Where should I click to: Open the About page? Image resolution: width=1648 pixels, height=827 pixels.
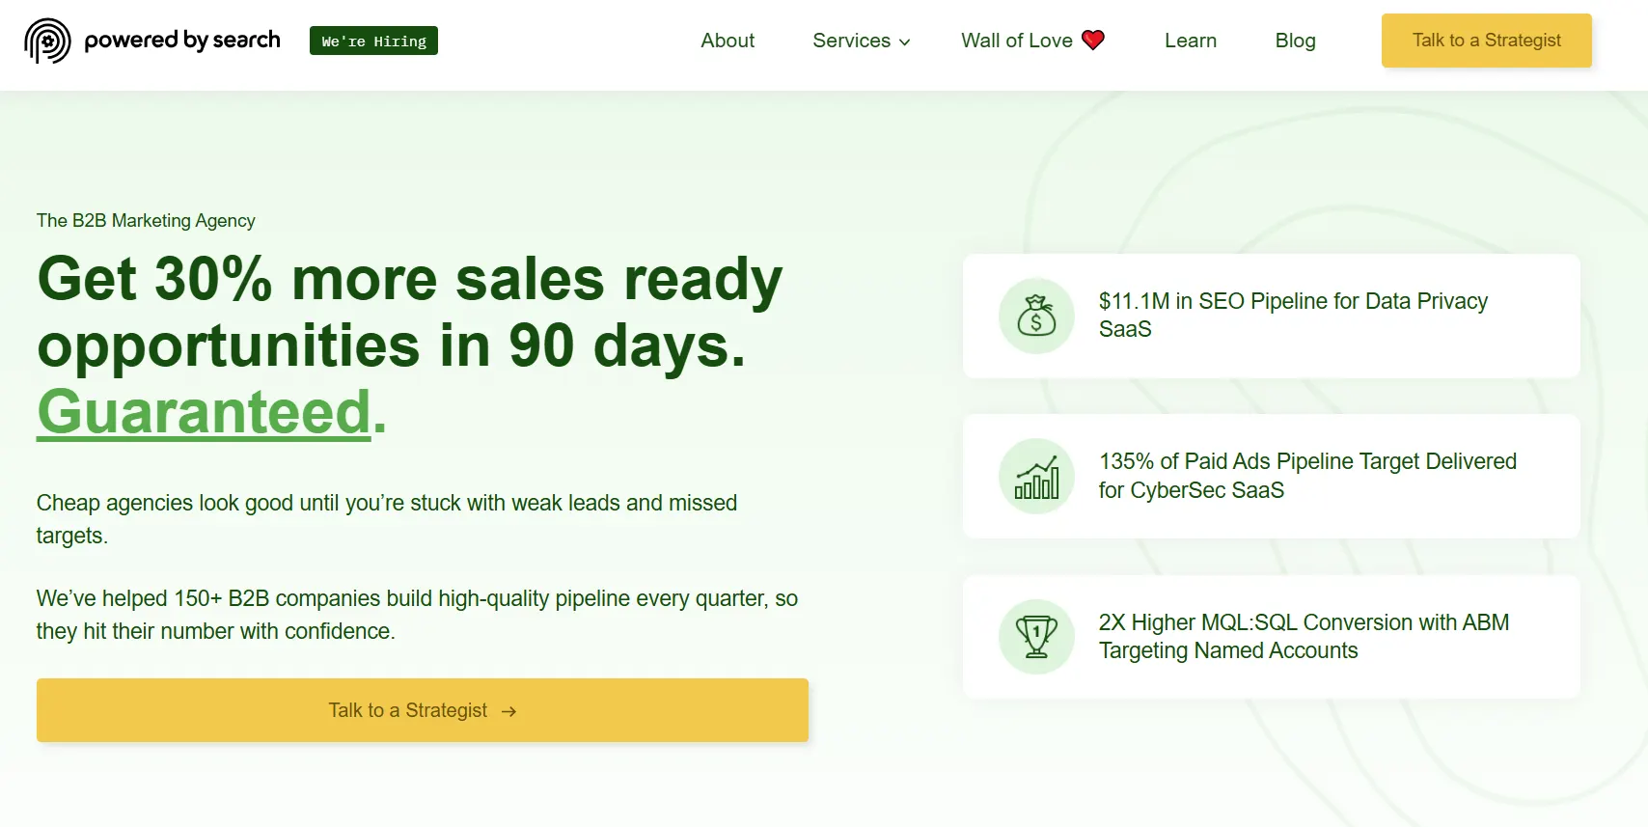point(728,41)
